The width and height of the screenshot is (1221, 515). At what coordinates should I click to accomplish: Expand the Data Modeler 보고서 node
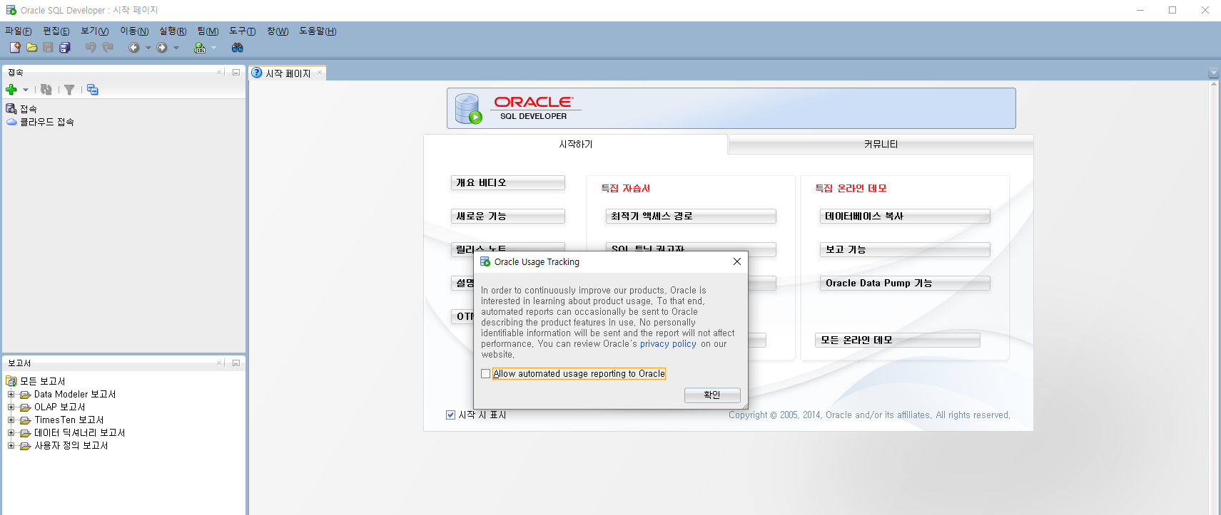[11, 394]
